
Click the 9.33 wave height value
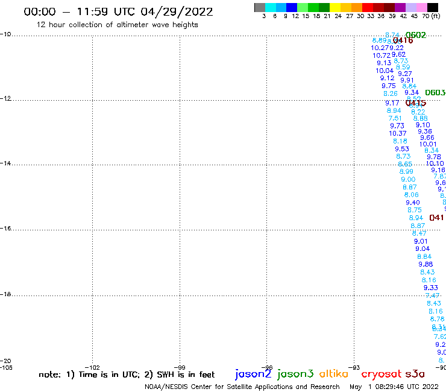tap(431, 288)
